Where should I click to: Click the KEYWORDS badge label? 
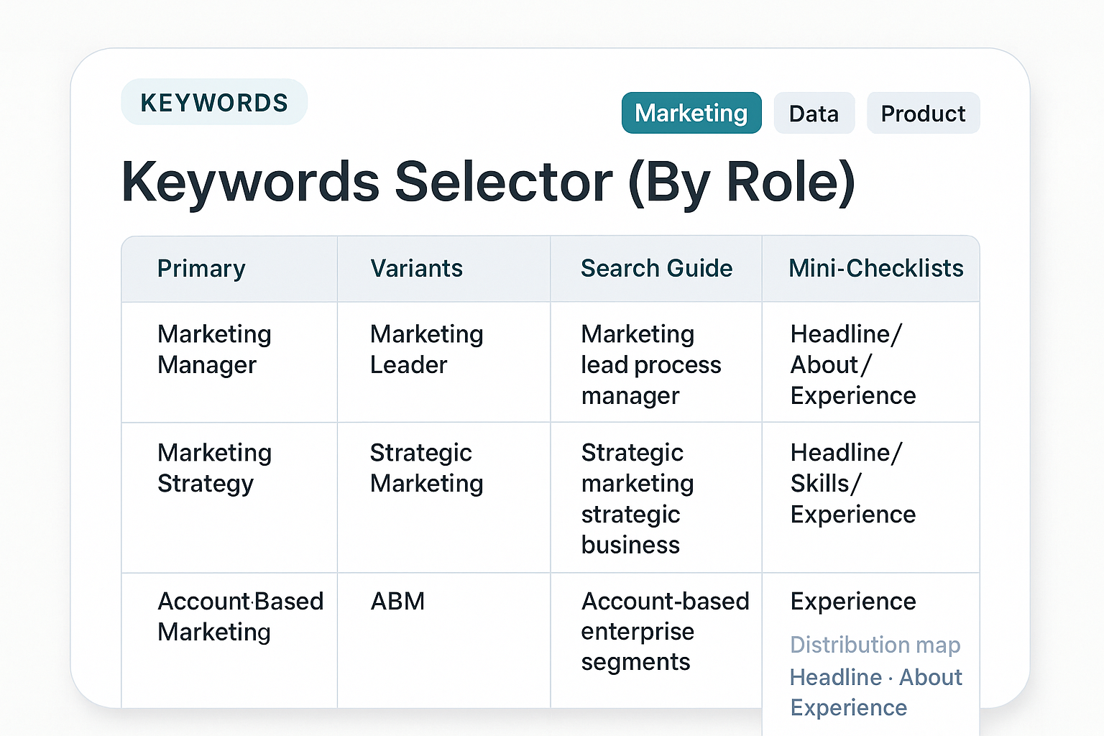pos(214,103)
